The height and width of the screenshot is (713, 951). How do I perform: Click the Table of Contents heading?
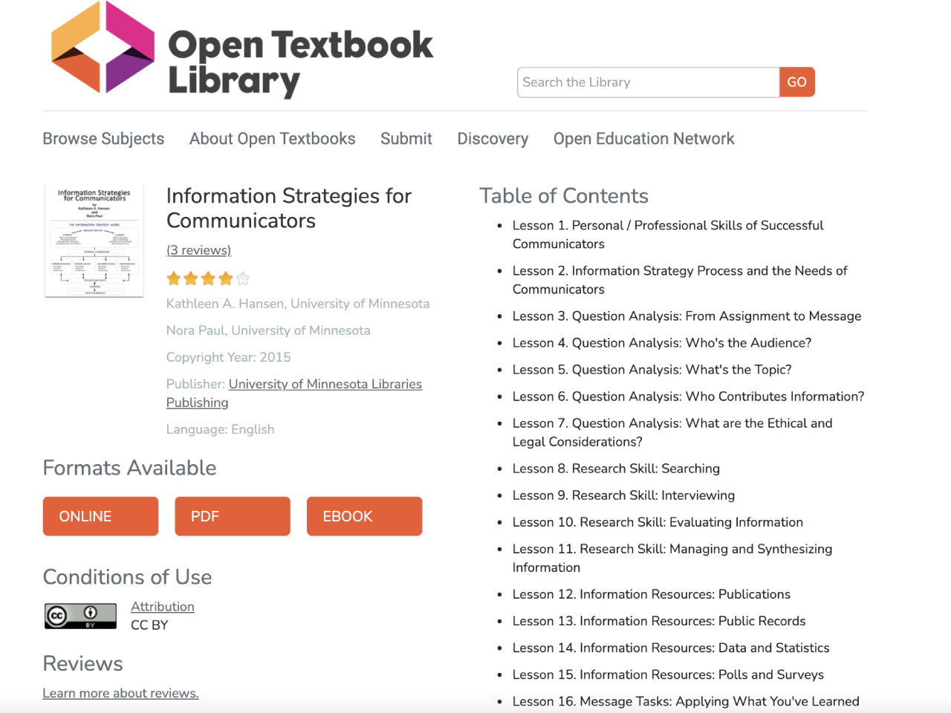click(x=564, y=196)
